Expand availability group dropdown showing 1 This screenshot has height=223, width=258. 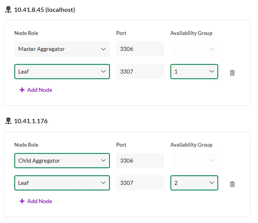pos(194,72)
